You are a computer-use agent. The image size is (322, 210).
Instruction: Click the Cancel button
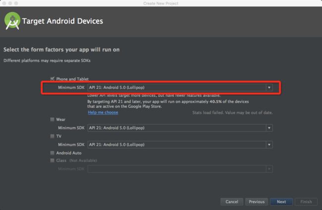[x=232, y=202]
